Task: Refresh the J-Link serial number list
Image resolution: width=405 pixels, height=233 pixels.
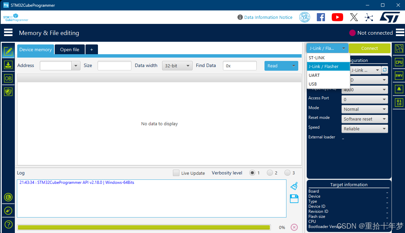Action: [385, 70]
